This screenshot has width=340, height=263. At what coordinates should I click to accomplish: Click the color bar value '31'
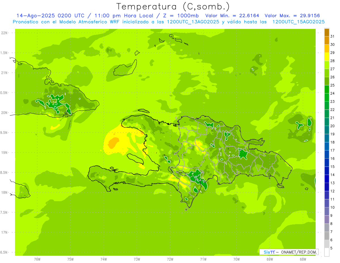coord(333,36)
